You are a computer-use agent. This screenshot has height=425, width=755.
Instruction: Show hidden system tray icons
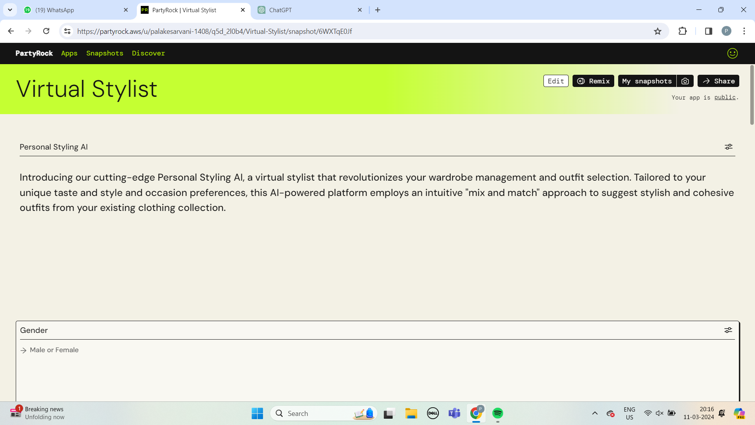coord(595,413)
